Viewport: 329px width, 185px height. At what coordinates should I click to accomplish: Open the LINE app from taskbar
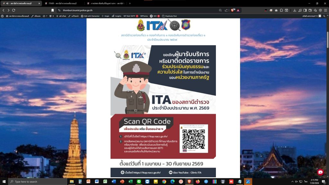[139, 181]
